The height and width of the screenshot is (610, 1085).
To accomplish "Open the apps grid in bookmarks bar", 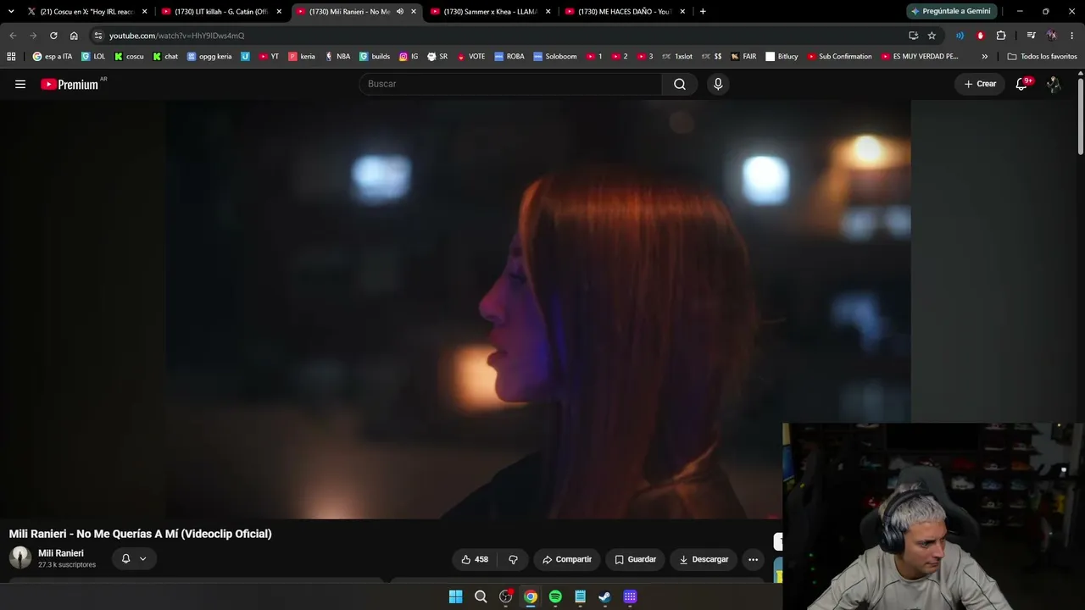I will (11, 57).
